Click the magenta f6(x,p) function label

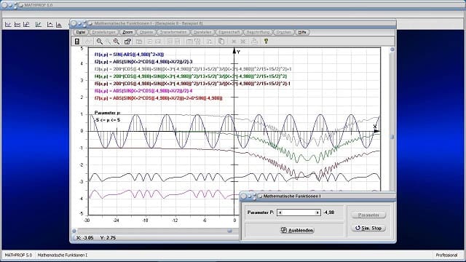[143, 91]
